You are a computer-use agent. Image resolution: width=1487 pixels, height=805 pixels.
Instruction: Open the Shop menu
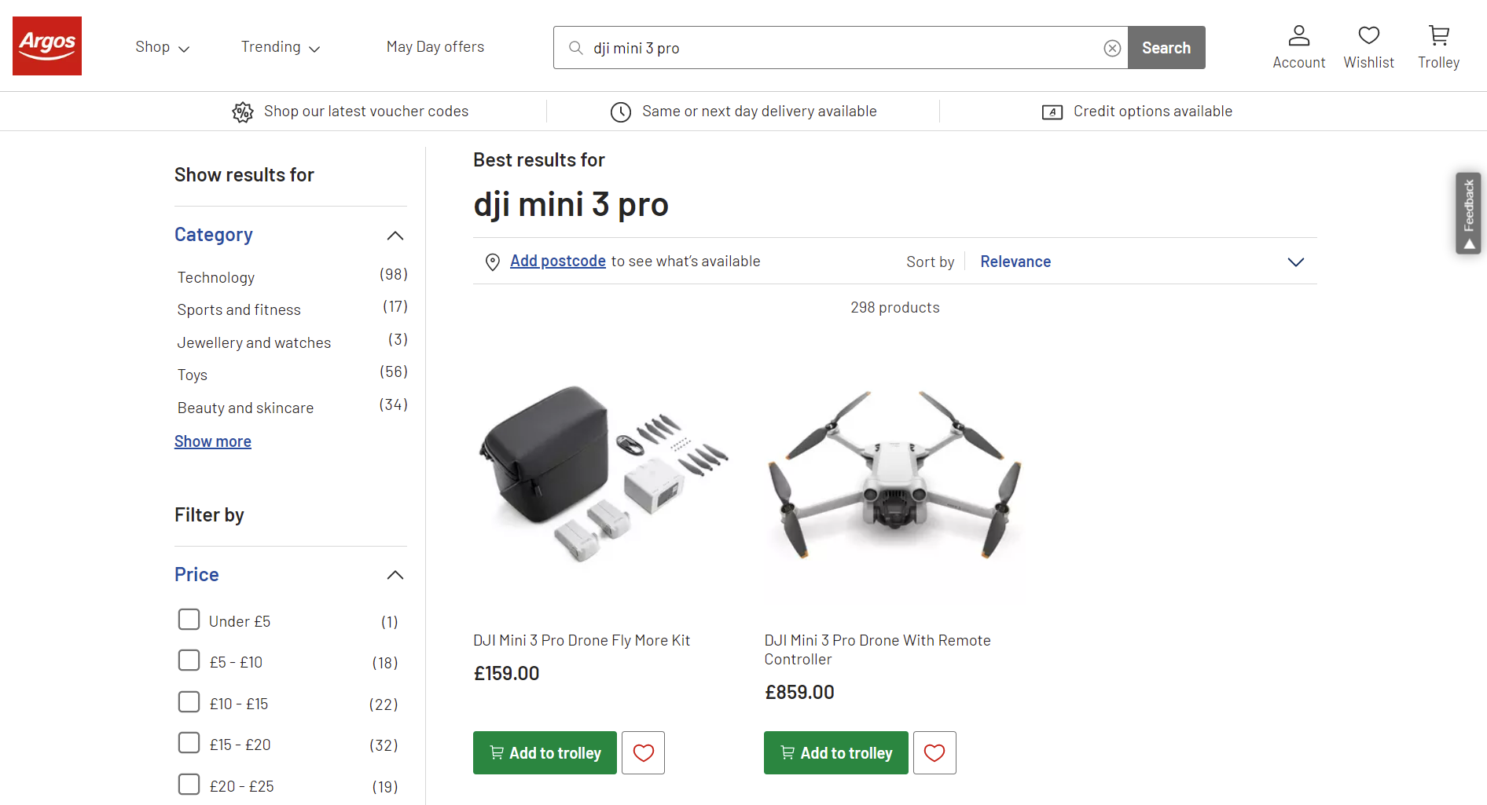point(163,47)
